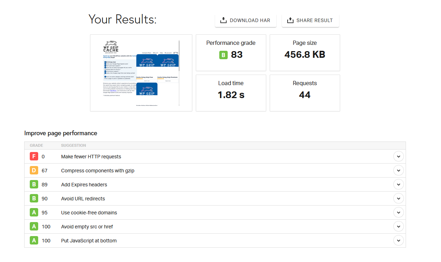Expand the Avoid empty src or href row

(x=398, y=226)
